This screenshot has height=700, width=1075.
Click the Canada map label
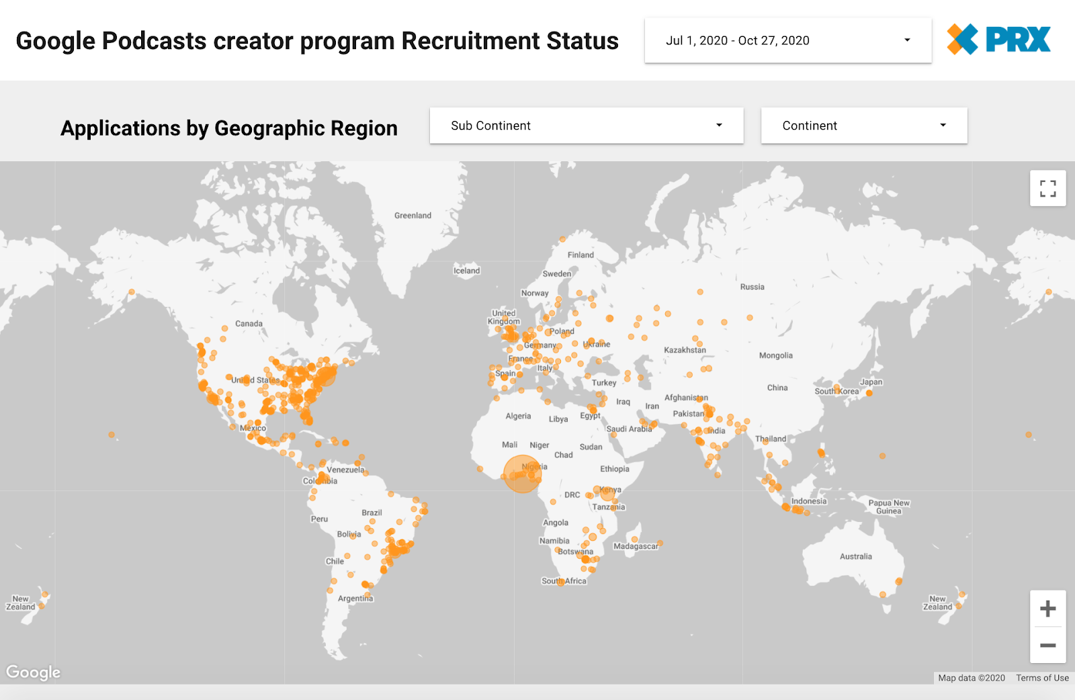pos(249,324)
